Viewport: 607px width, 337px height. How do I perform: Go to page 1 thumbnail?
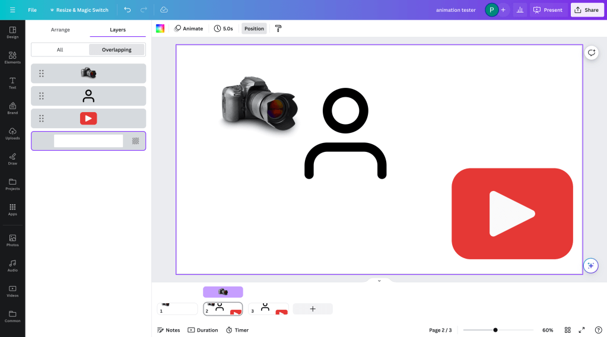point(177,309)
